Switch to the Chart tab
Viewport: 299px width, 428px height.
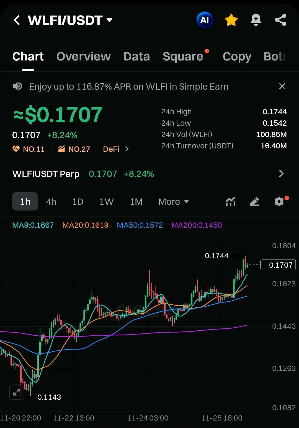coord(28,57)
